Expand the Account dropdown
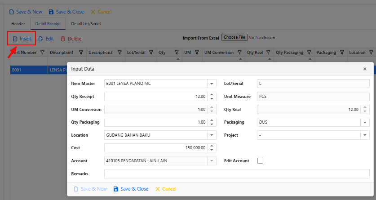Screen dimensions: 376x200 click(212, 161)
